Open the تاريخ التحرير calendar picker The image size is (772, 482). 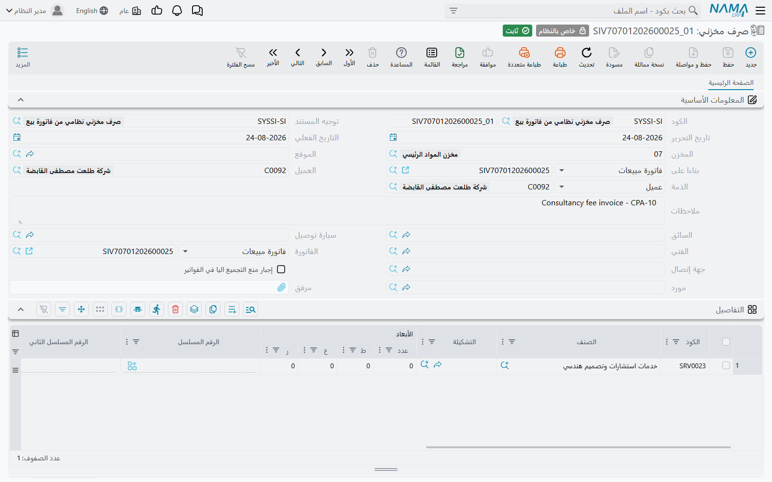(x=393, y=137)
